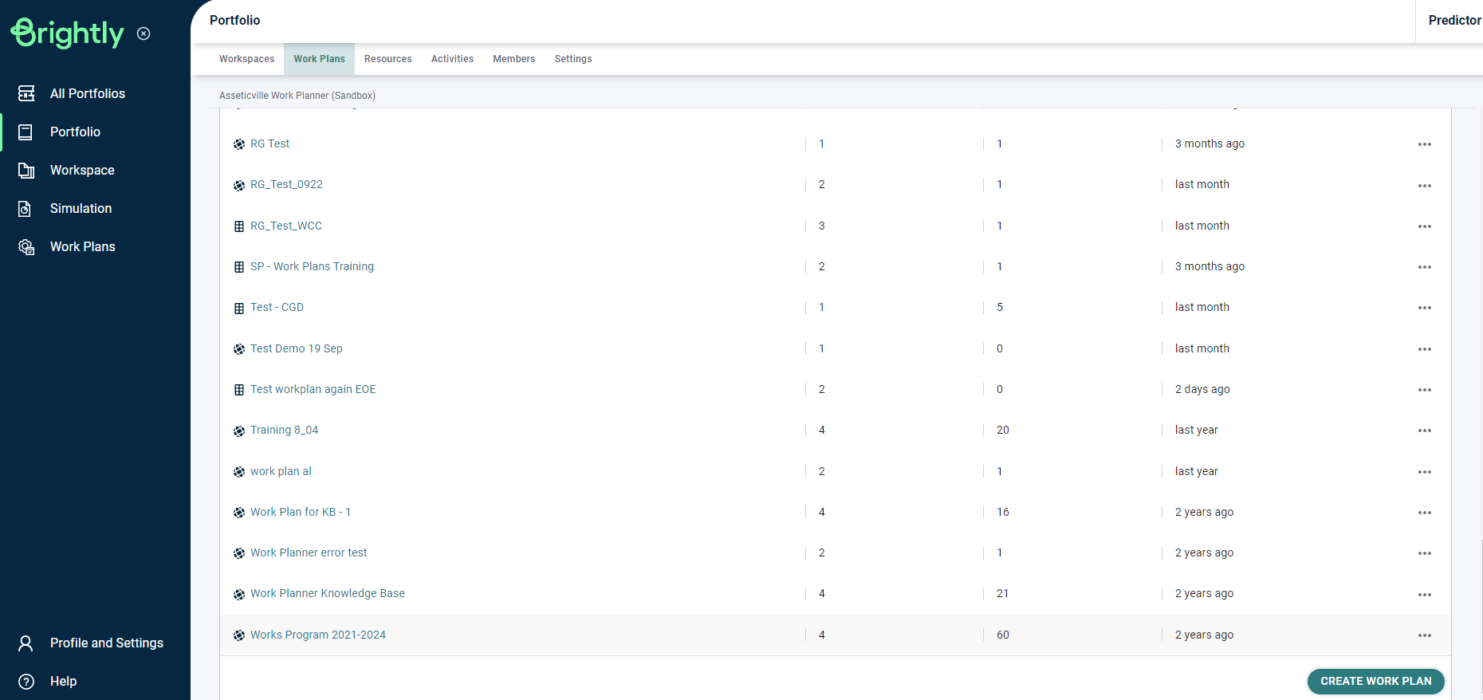
Task: Open more options menu for RG_Test_0922
Action: (1425, 185)
